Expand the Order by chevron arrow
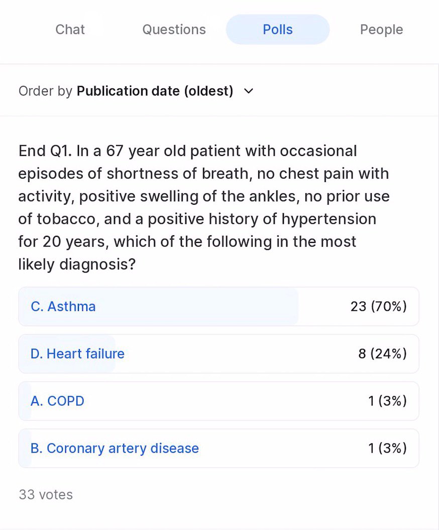 (x=248, y=92)
